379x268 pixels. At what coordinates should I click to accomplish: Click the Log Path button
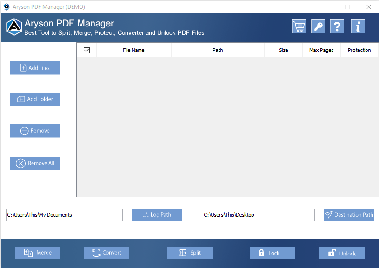(157, 215)
